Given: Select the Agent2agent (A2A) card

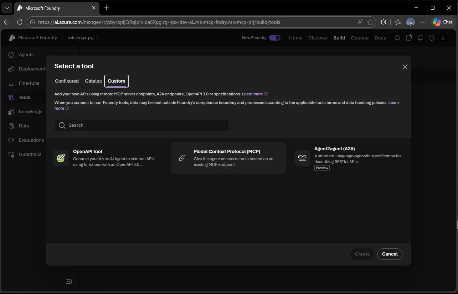Looking at the screenshot, I should click(x=349, y=158).
